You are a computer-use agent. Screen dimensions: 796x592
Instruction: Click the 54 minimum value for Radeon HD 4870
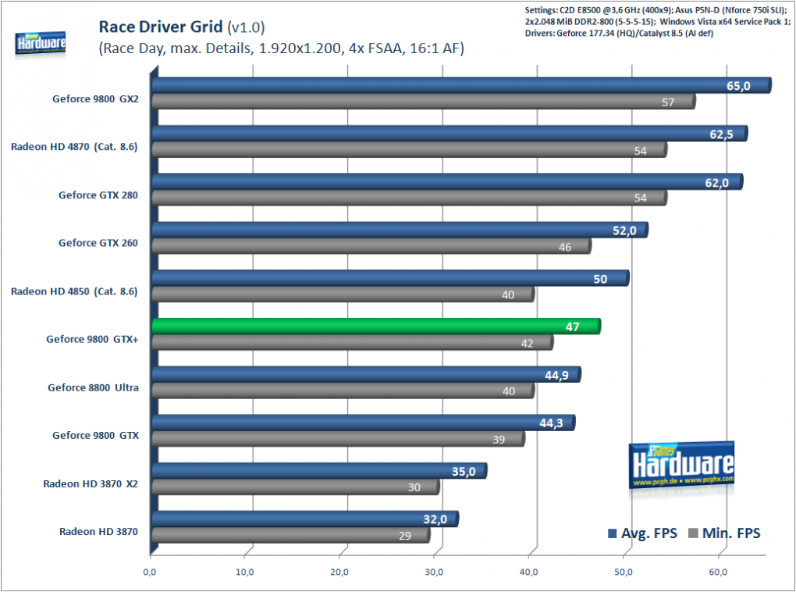[x=640, y=151]
